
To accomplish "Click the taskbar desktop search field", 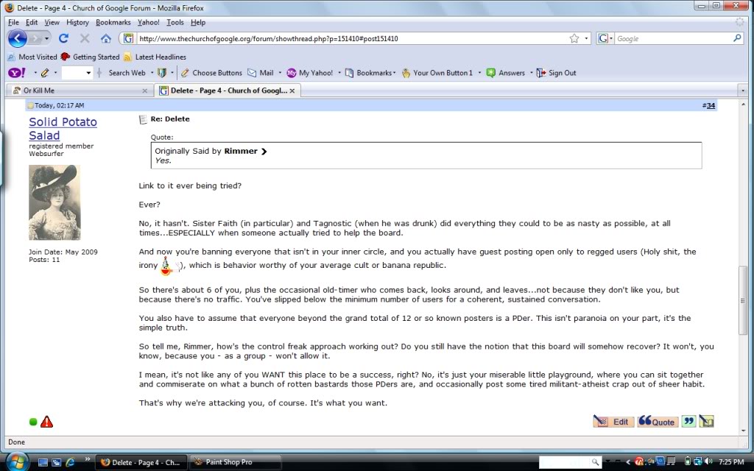I will [x=564, y=462].
